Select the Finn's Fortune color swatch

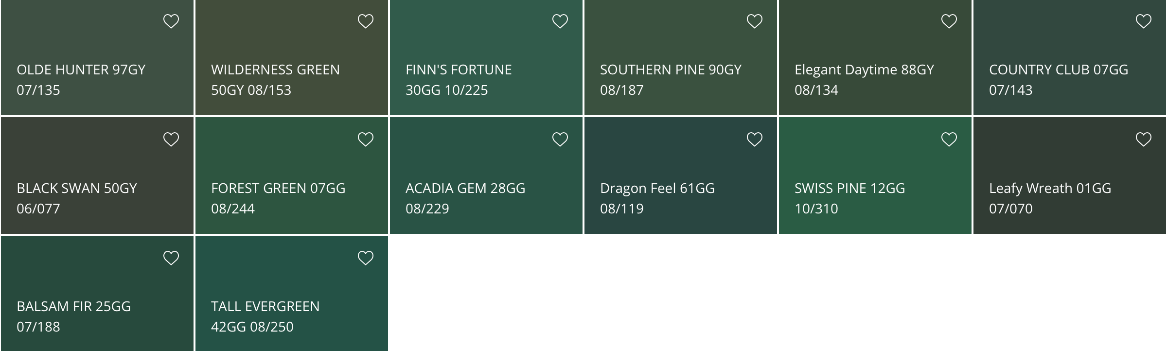point(486,57)
